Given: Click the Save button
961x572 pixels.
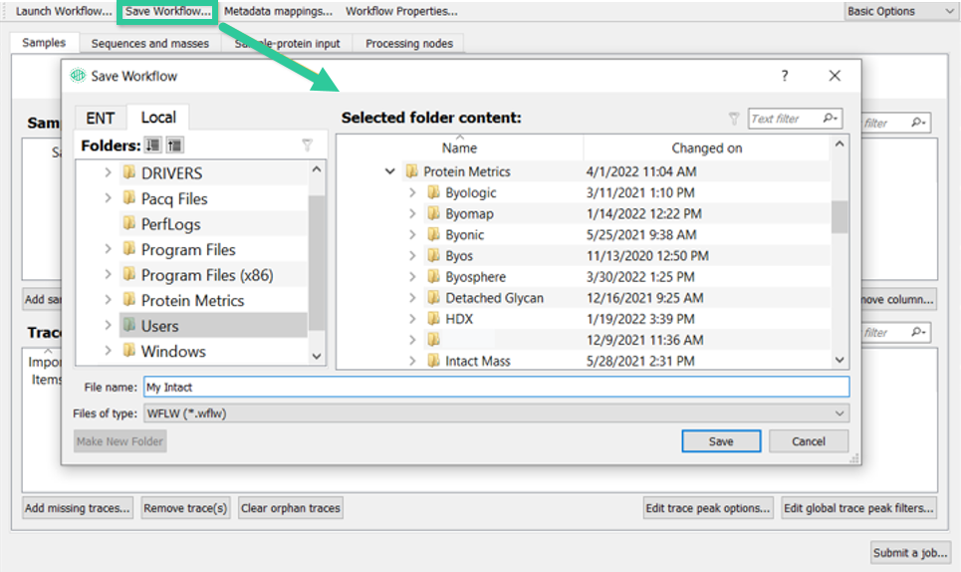Looking at the screenshot, I should click(x=721, y=441).
